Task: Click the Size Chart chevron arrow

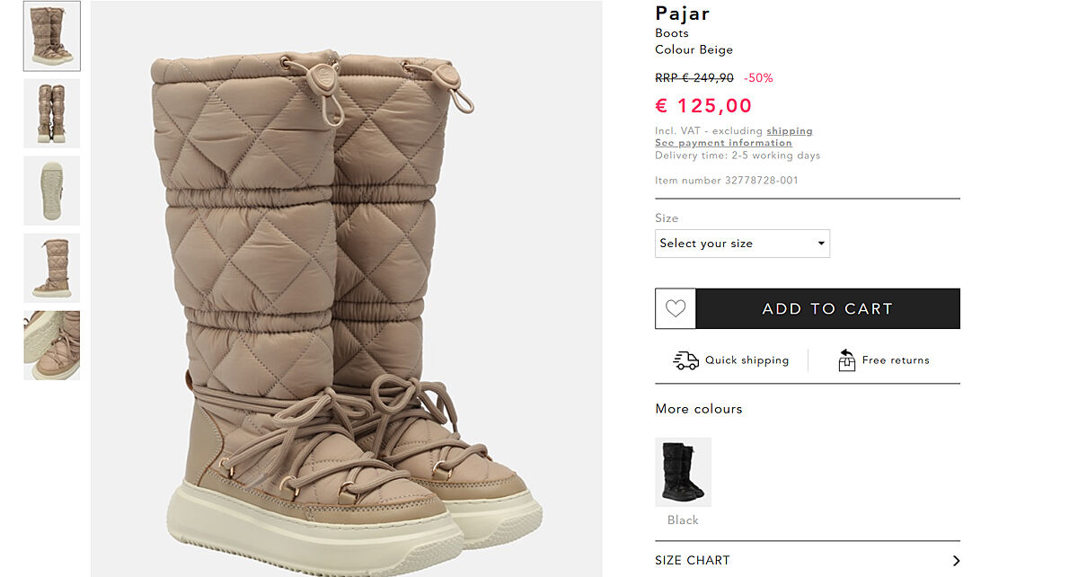Action: point(956,561)
